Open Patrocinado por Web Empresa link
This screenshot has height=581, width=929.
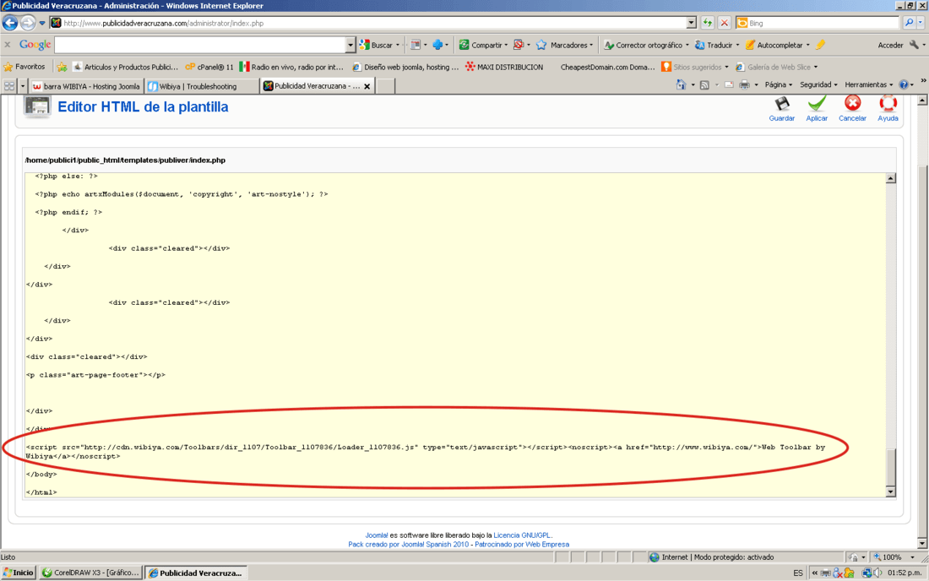pos(522,545)
